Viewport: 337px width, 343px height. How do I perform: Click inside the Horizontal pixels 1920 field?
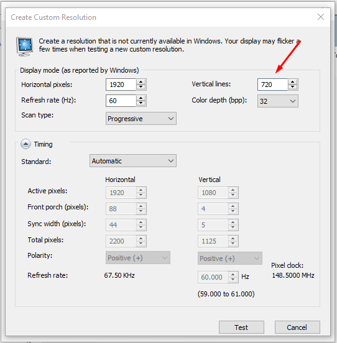[121, 85]
